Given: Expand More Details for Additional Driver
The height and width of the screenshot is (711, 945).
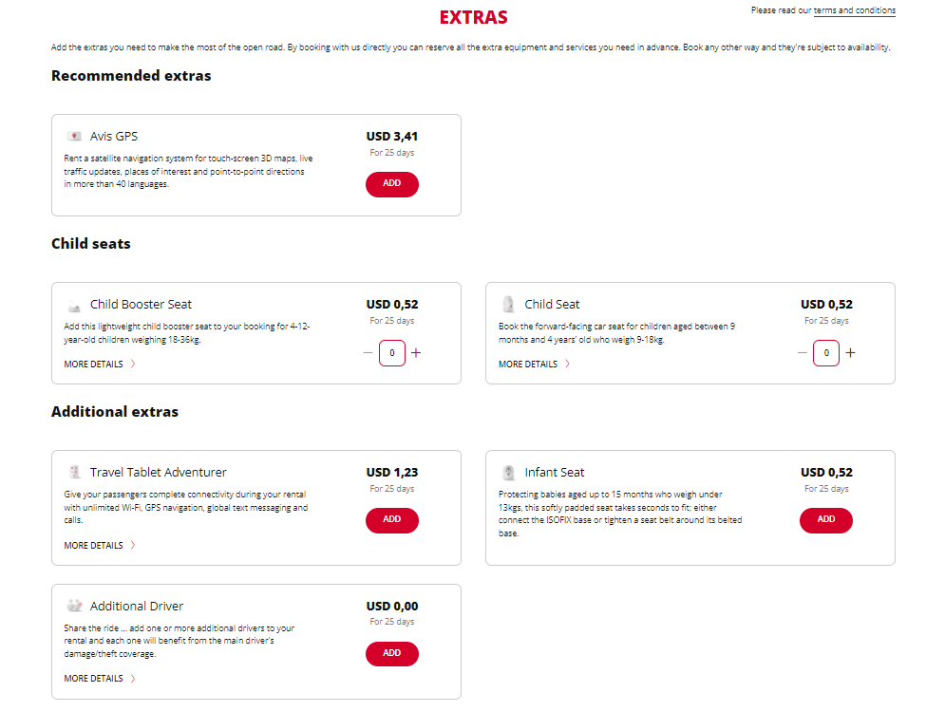Looking at the screenshot, I should pyautogui.click(x=100, y=679).
